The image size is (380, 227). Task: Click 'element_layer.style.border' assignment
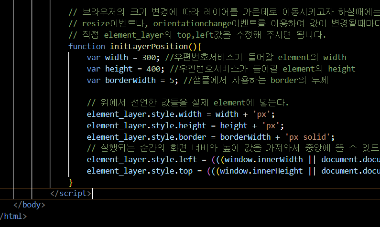click(146, 137)
